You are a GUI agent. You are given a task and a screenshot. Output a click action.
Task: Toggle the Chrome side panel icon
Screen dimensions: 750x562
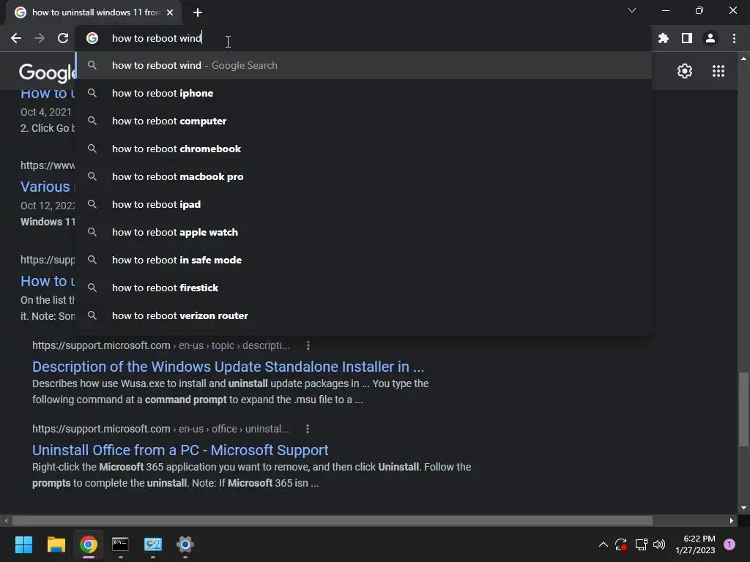pyautogui.click(x=687, y=38)
